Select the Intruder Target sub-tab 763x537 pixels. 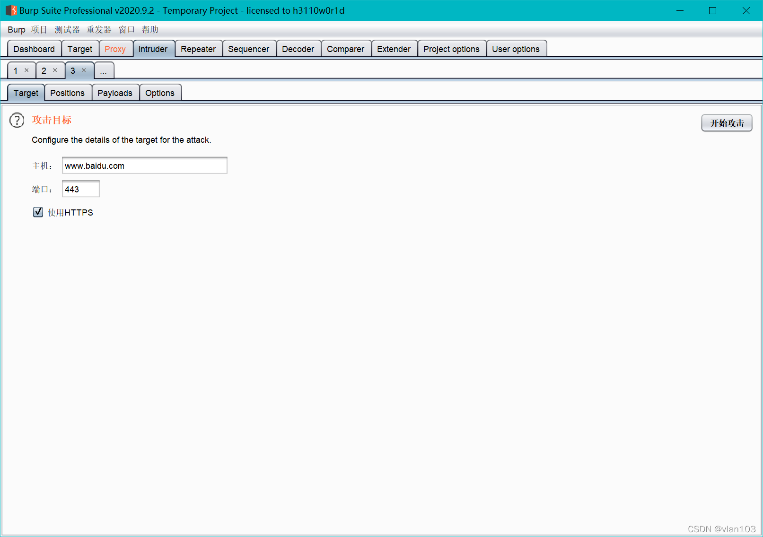point(26,93)
